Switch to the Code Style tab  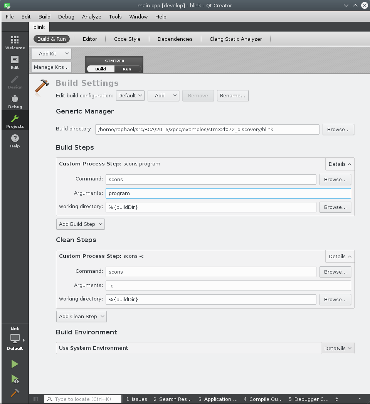[127, 39]
